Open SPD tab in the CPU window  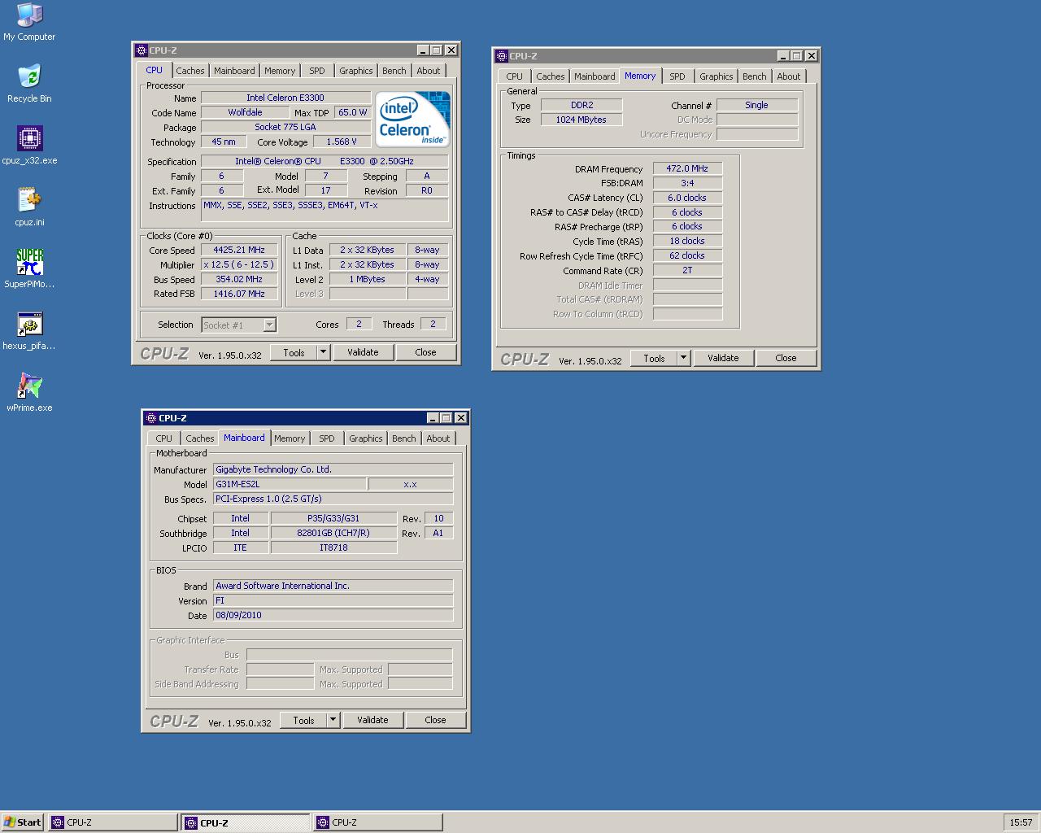coord(317,71)
